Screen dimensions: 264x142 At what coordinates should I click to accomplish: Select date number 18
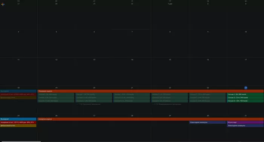(18, 88)
